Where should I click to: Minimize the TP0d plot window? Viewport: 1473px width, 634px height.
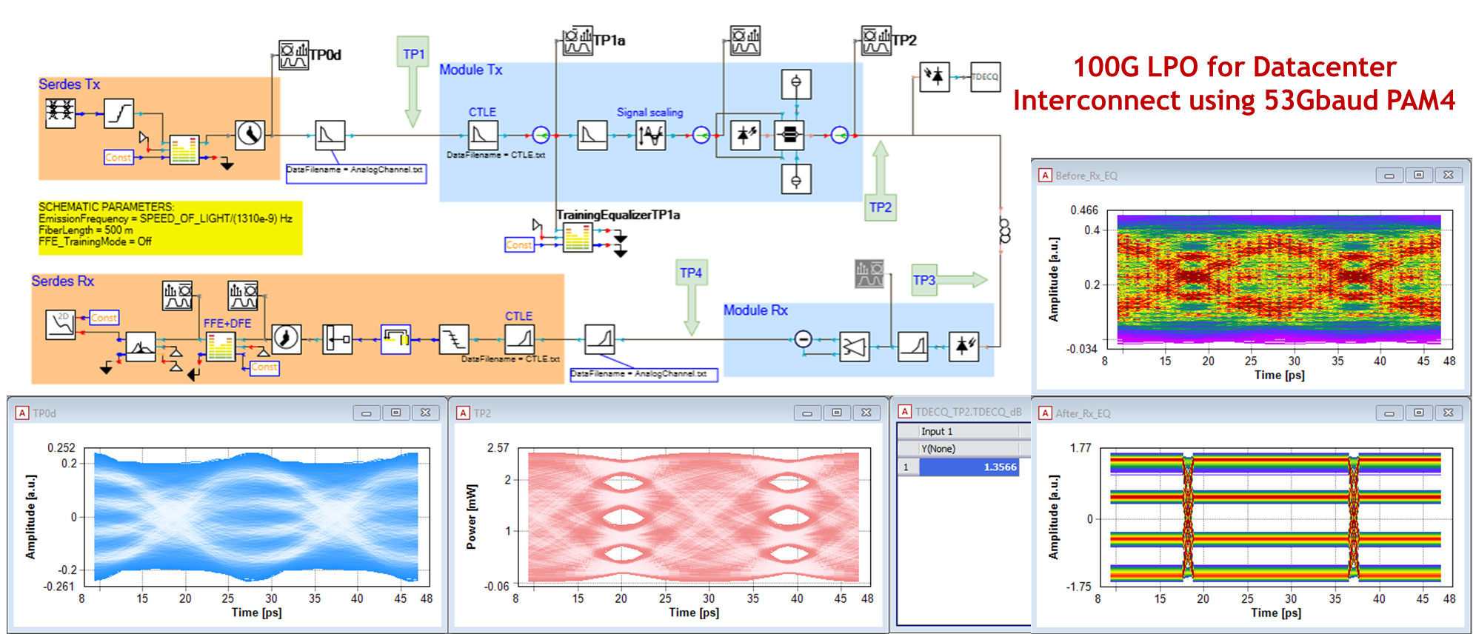click(x=366, y=413)
